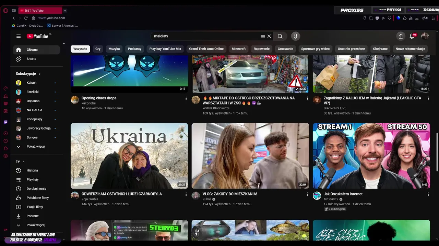Open the YouTube guide hamburger menu
The image size is (439, 246).
(x=19, y=36)
